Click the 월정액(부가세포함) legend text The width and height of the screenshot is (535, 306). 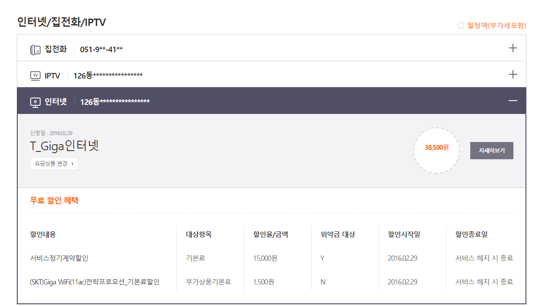(497, 25)
